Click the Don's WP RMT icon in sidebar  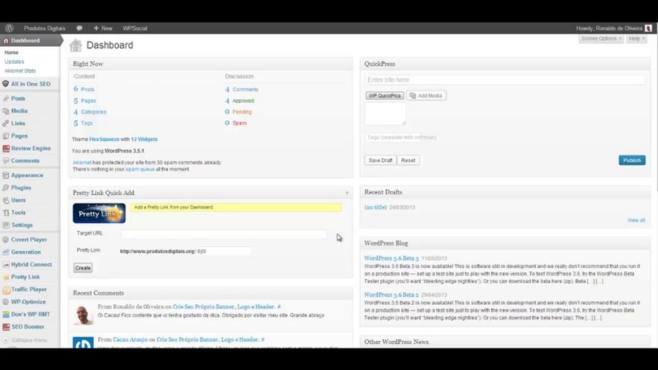(x=6, y=314)
